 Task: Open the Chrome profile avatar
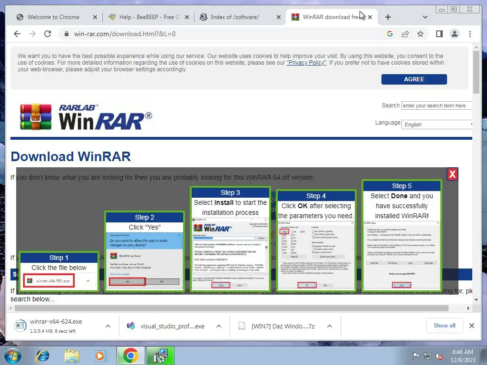[x=454, y=34]
